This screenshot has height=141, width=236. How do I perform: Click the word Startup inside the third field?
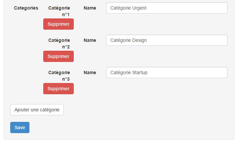[140, 72]
